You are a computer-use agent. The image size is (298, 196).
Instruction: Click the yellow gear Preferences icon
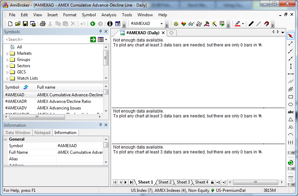click(x=176, y=24)
